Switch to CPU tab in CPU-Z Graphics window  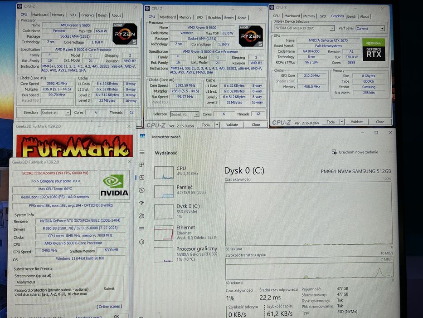point(277,16)
